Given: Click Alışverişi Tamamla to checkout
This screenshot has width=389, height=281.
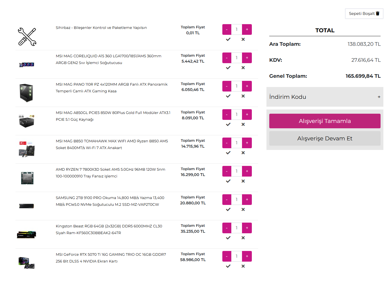Looking at the screenshot, I should (x=325, y=121).
